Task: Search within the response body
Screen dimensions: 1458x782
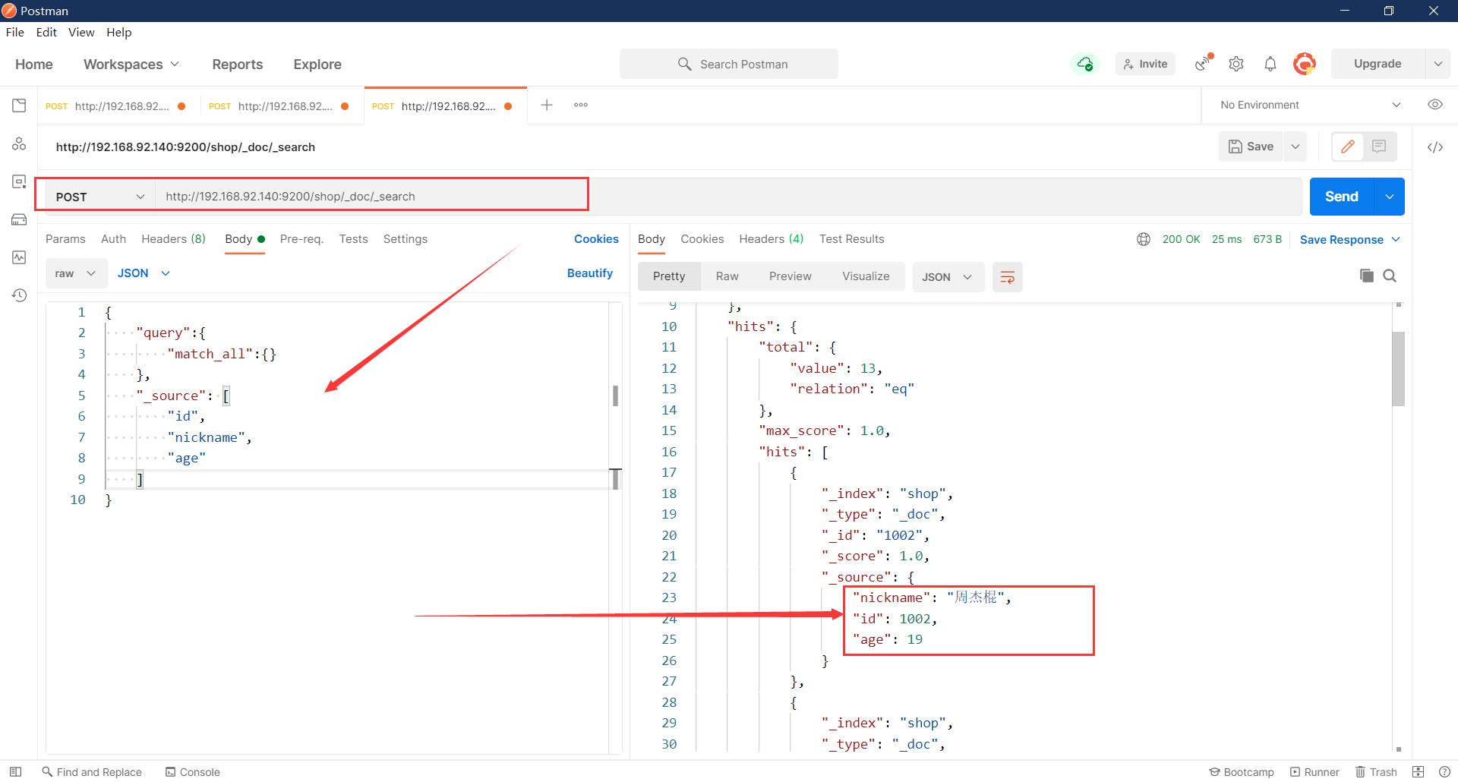Action: 1390,276
